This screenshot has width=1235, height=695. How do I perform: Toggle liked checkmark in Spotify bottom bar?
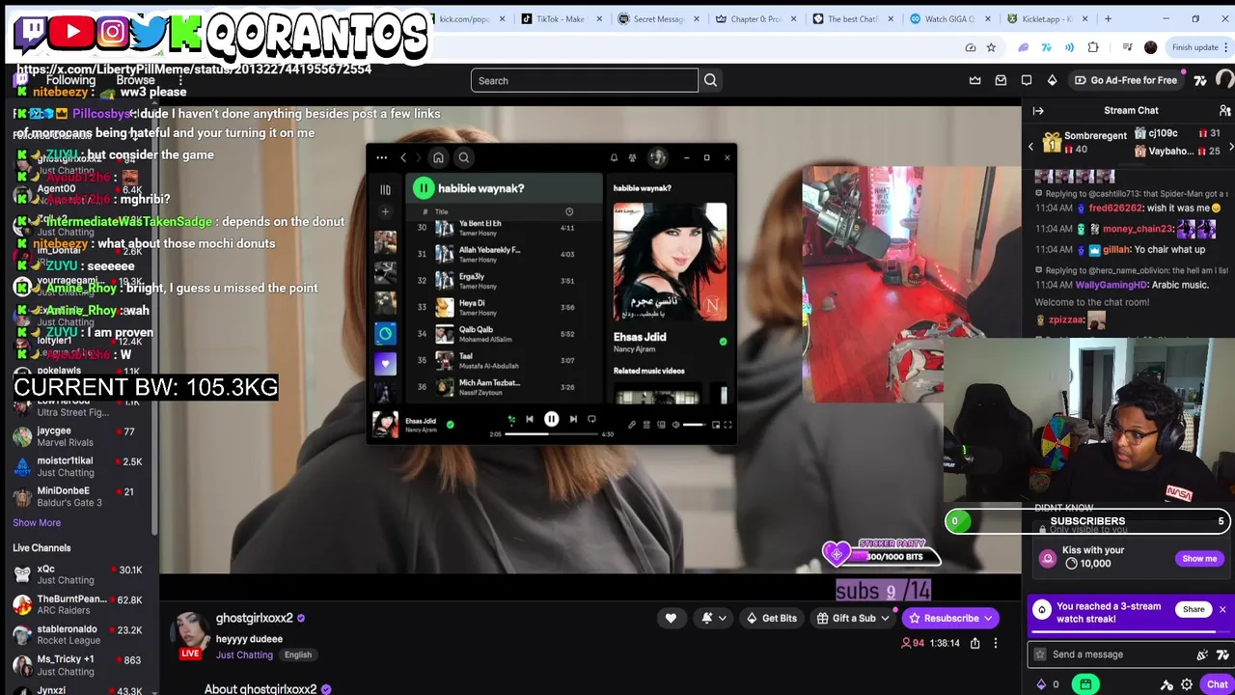pyautogui.click(x=450, y=424)
